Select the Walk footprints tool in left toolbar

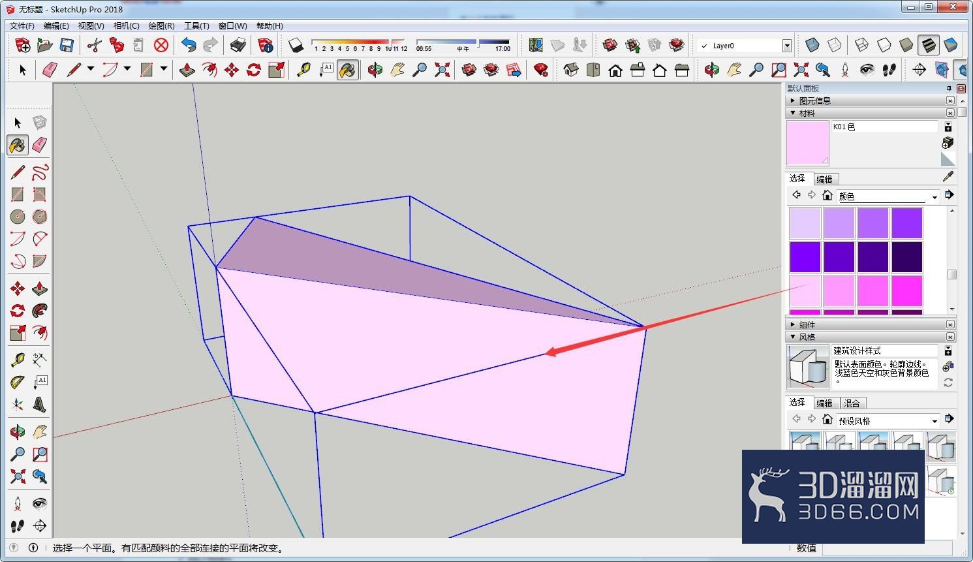click(x=18, y=525)
